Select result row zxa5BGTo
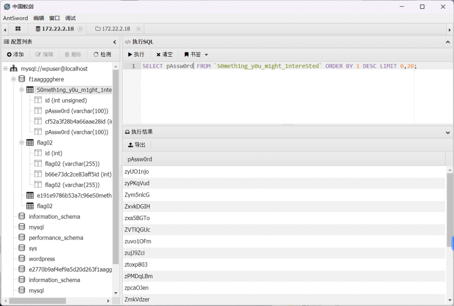454x306 pixels. point(284,218)
